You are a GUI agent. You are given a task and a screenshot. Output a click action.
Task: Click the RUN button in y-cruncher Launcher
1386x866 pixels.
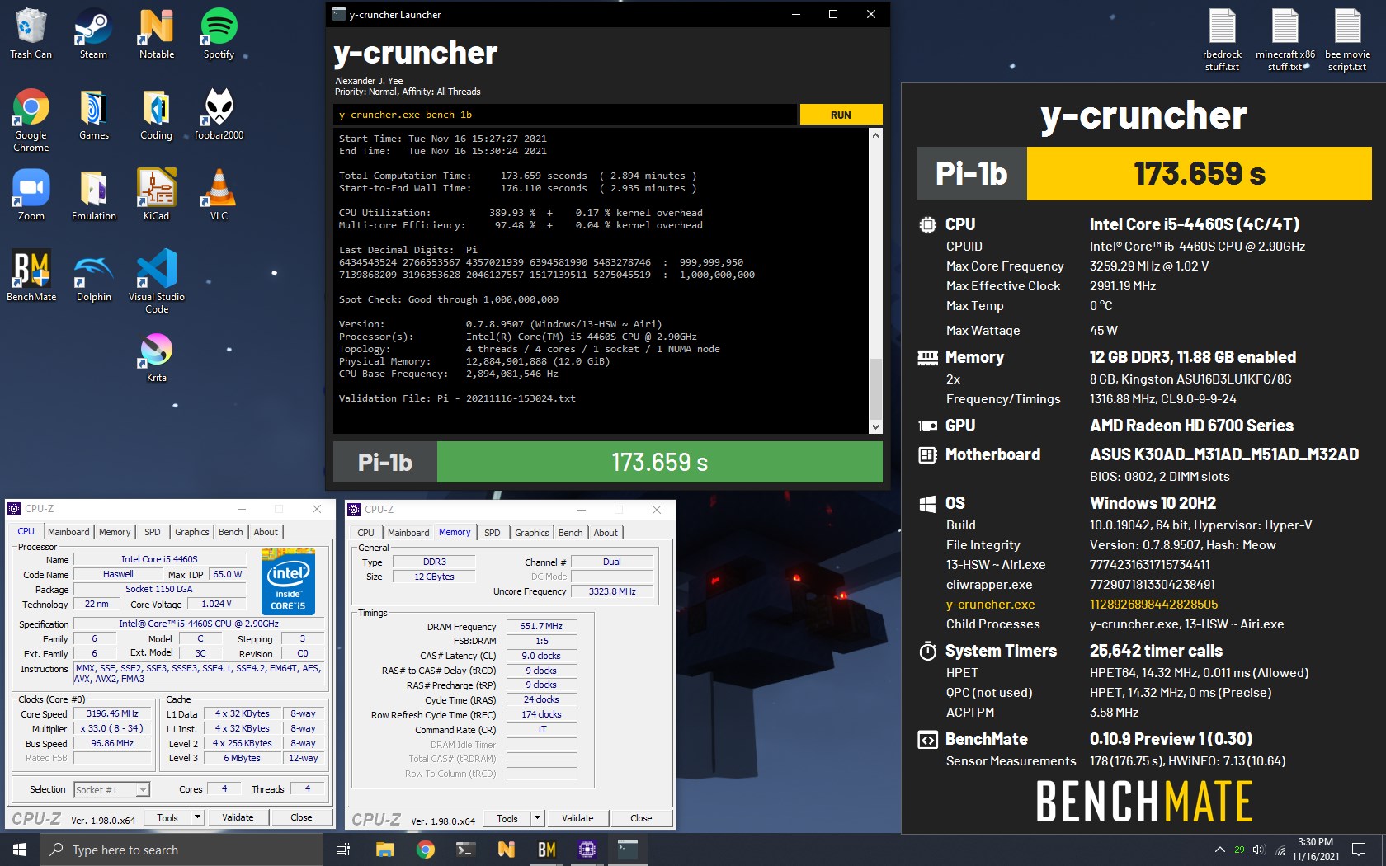coord(841,115)
